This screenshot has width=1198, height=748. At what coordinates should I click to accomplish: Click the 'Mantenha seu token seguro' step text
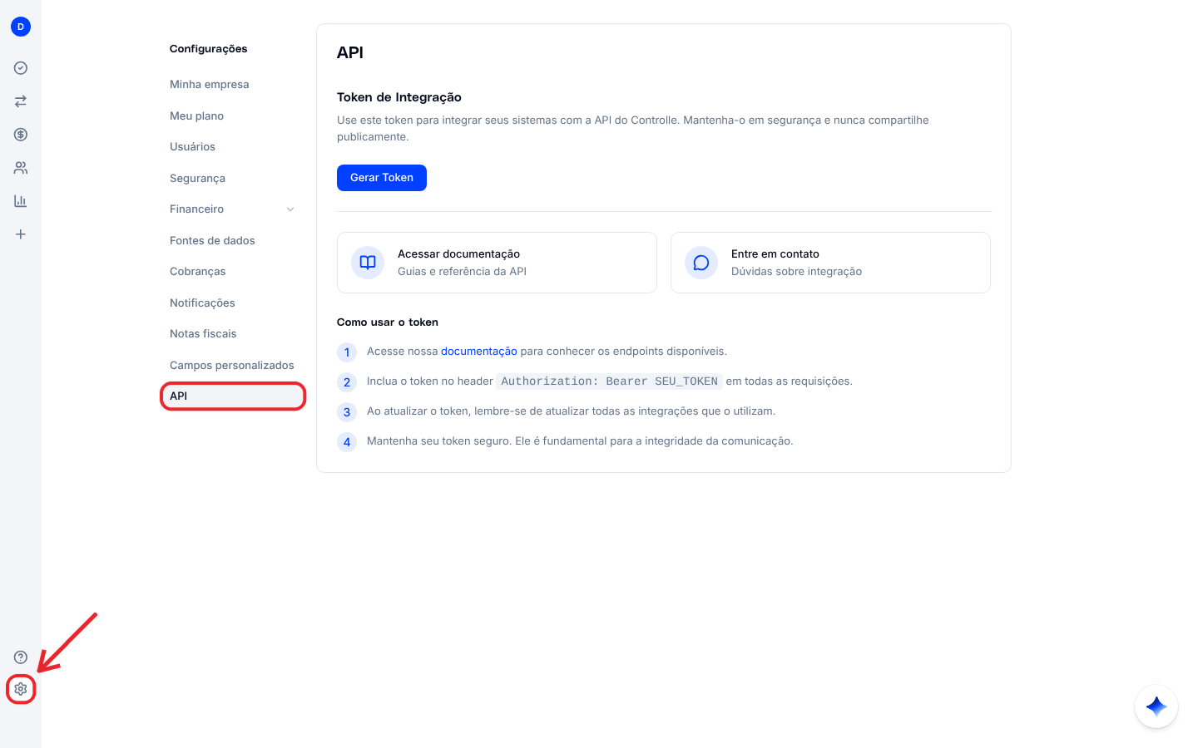tap(580, 441)
